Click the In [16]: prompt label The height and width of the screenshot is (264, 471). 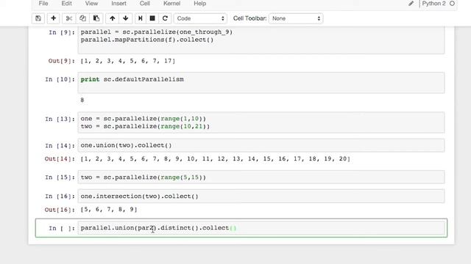click(x=60, y=197)
